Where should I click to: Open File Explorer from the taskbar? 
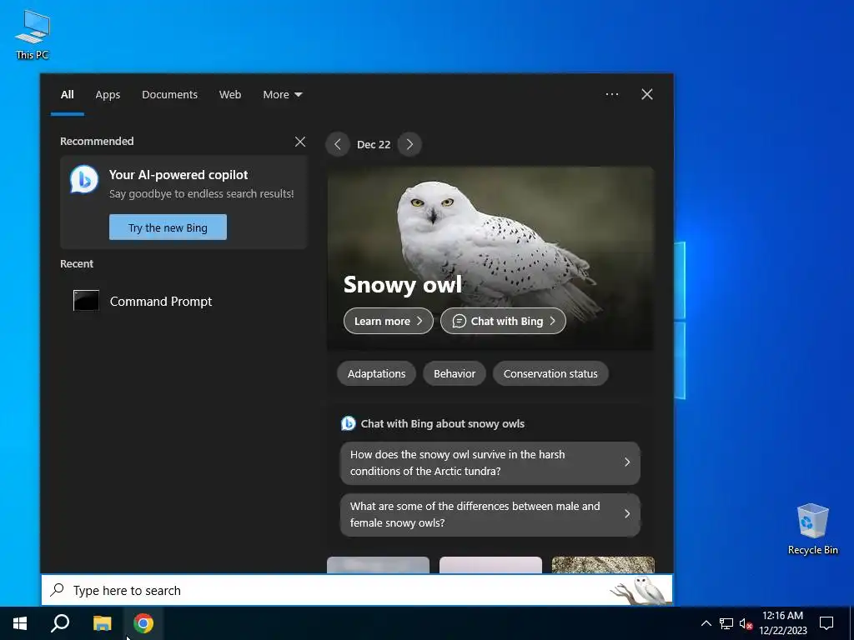(102, 623)
